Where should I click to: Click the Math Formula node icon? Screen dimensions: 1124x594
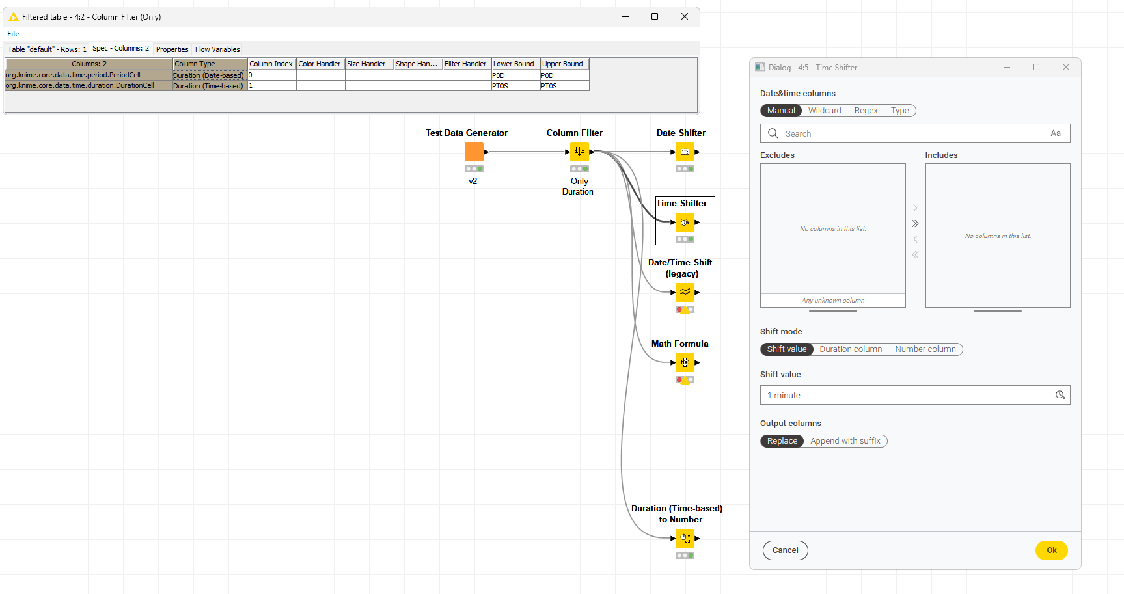[x=685, y=362]
